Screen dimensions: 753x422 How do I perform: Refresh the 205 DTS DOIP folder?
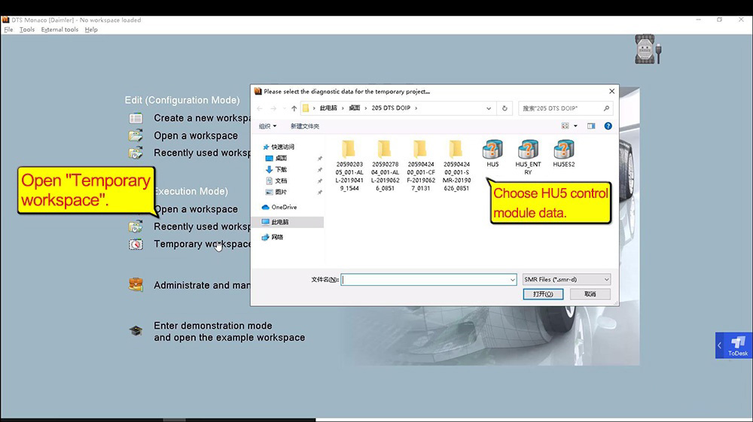click(505, 108)
